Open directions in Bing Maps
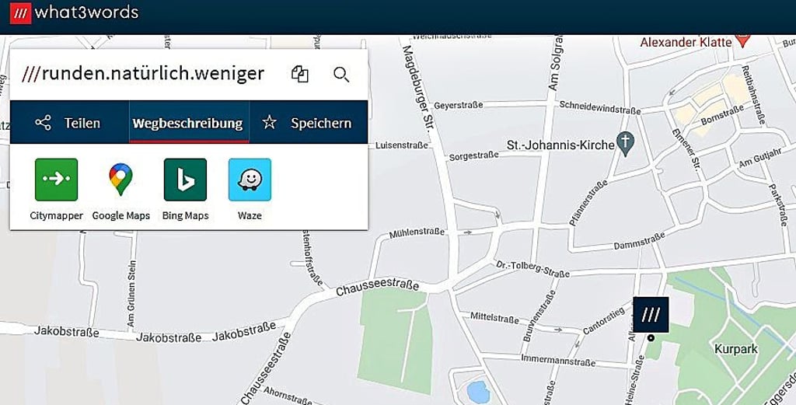The image size is (796, 405). tap(185, 180)
